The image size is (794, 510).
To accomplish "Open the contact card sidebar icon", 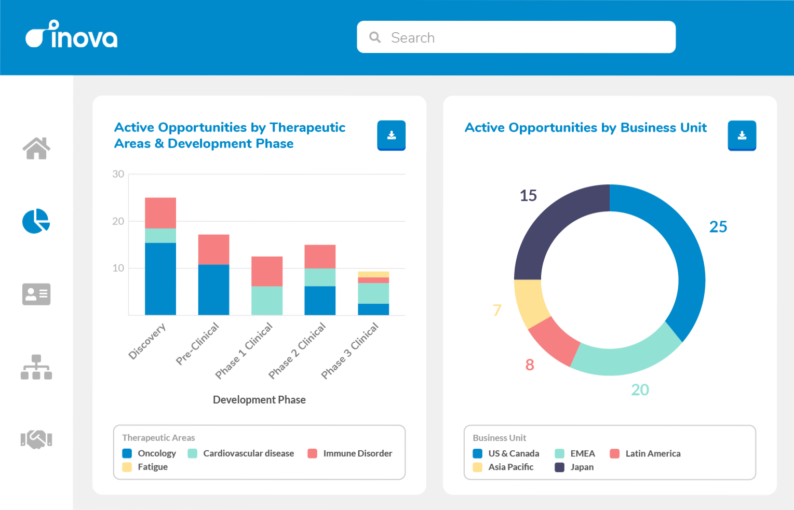I will [36, 294].
